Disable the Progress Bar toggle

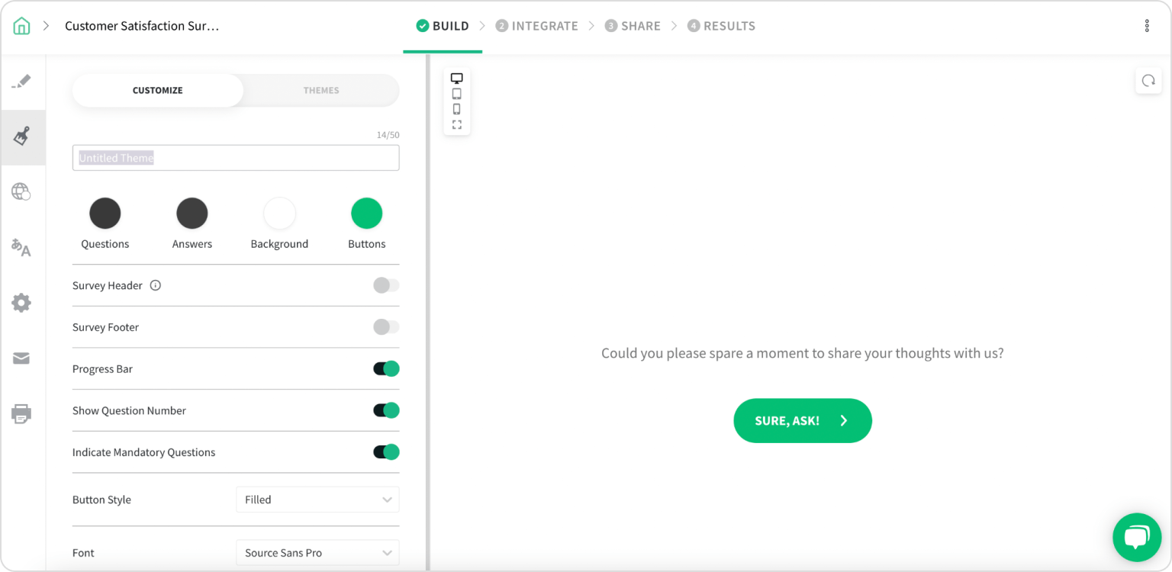386,368
